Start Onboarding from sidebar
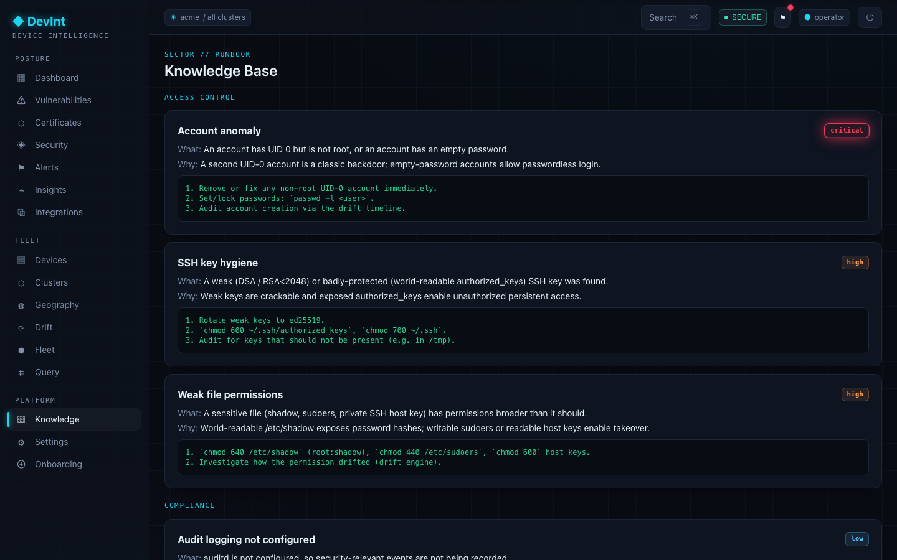This screenshot has height=560, width=897. (75, 464)
